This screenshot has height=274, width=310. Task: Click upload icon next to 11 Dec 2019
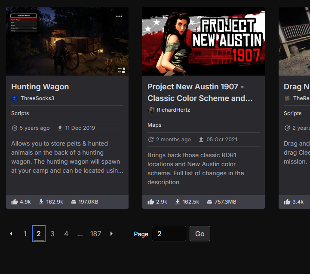coord(60,128)
